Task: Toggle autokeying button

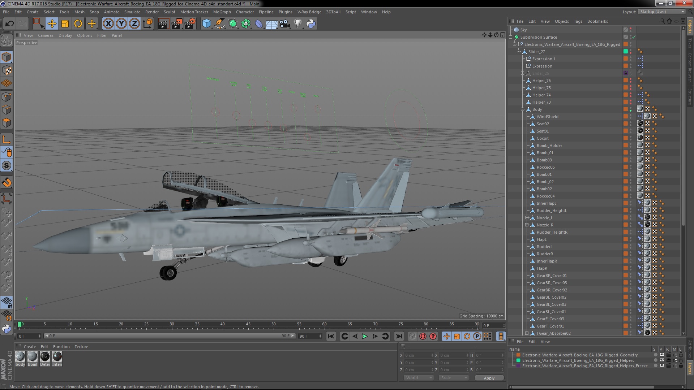Action: pyautogui.click(x=423, y=336)
